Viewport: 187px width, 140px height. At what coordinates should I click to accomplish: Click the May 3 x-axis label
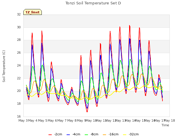click(x=23, y=120)
